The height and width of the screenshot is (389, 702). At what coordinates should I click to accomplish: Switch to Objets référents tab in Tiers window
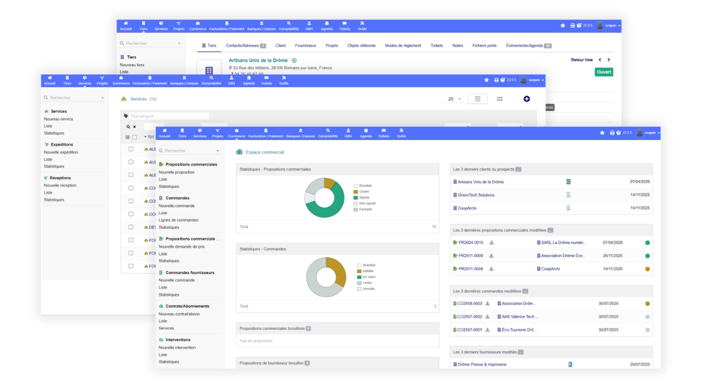tap(362, 46)
